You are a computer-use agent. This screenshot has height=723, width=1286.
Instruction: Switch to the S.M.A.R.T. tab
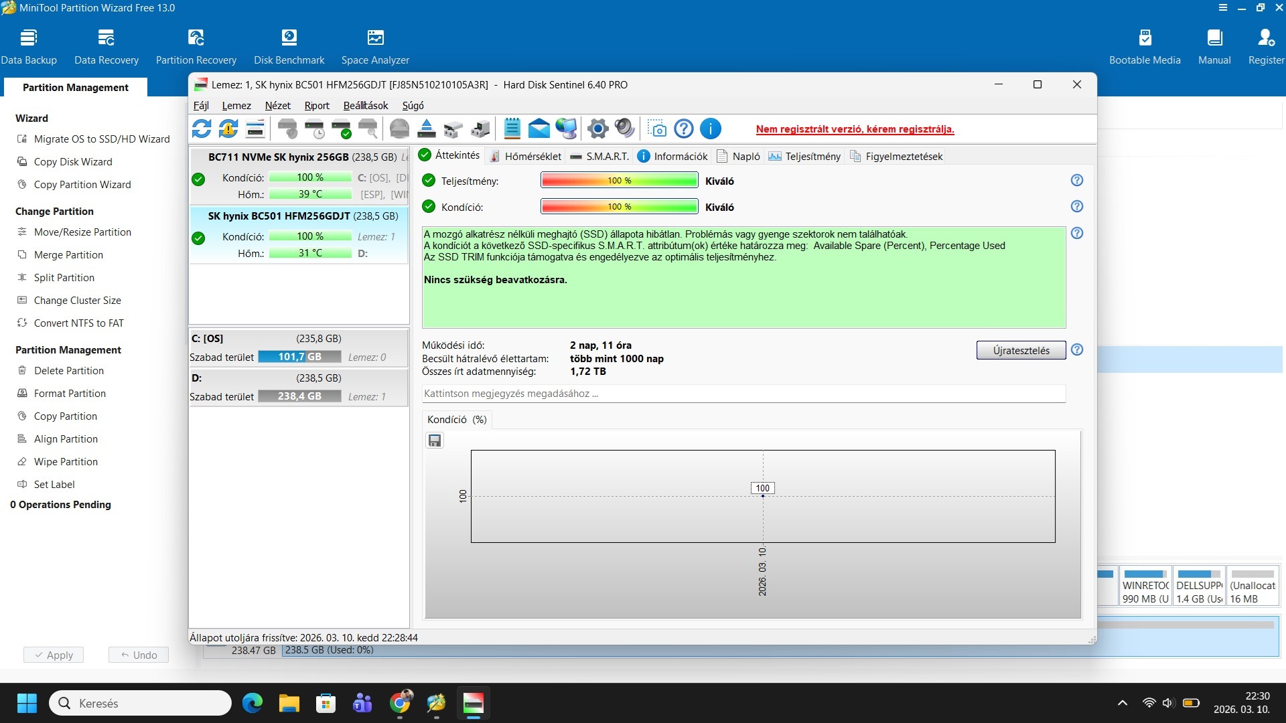pyautogui.click(x=599, y=157)
